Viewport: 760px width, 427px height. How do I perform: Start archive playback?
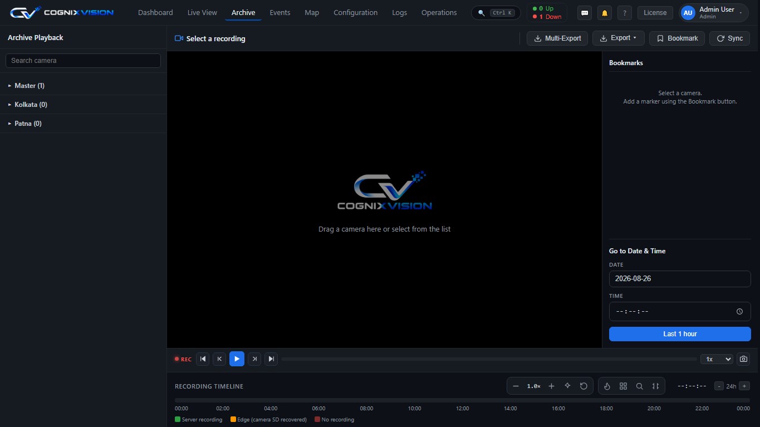[237, 359]
